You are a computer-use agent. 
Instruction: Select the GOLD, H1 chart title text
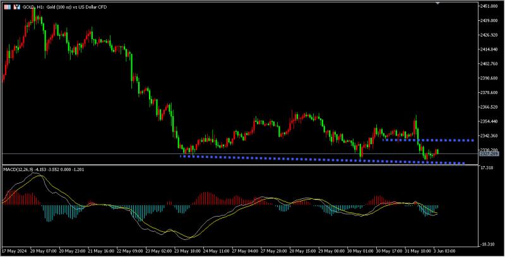(65, 7)
